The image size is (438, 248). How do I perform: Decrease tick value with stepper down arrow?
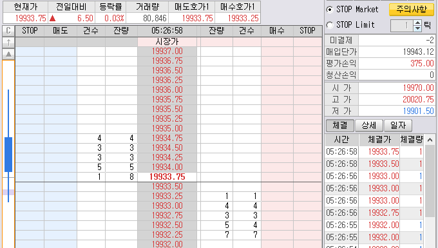pos(417,28)
